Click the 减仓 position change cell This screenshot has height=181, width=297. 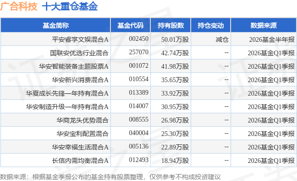tap(222, 39)
